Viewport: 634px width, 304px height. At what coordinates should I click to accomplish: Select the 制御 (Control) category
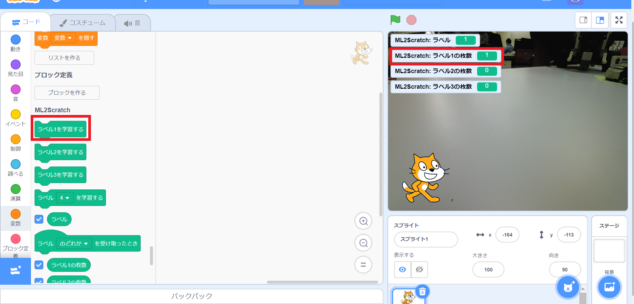(16, 143)
